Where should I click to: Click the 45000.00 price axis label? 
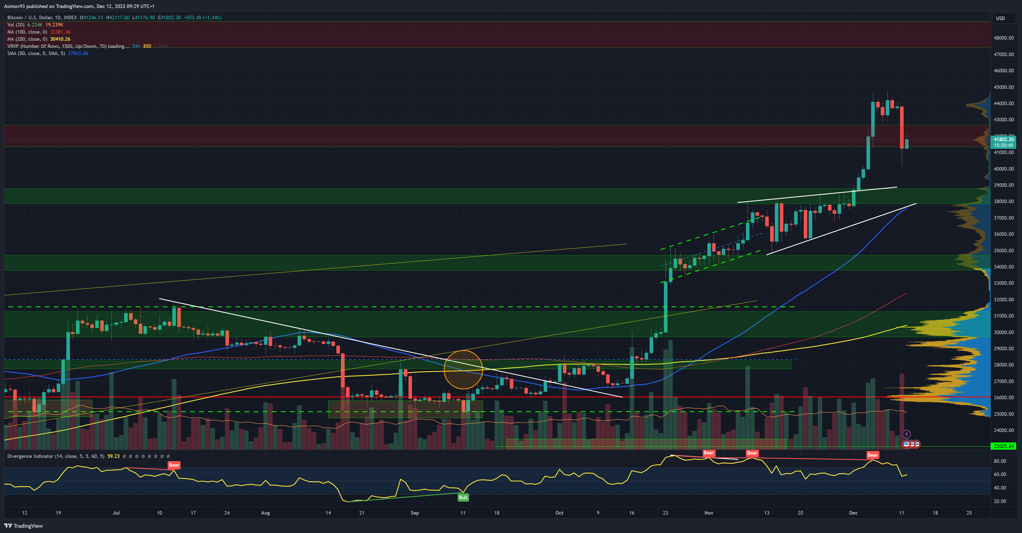coord(1003,87)
